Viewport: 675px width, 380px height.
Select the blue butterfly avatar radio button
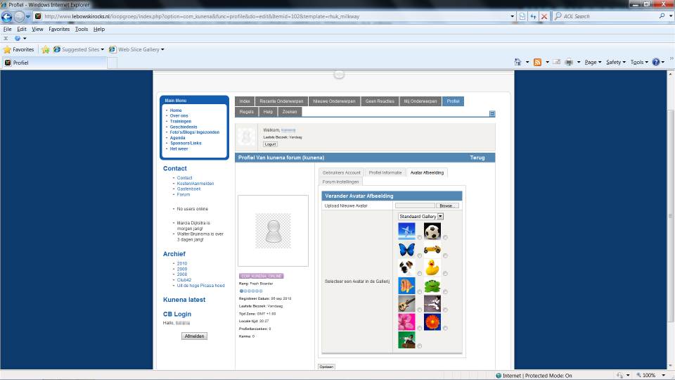420,255
